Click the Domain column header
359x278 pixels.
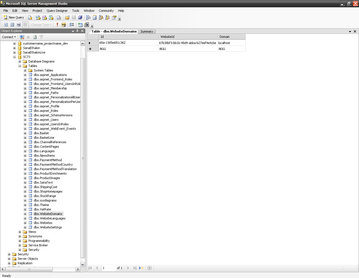click(231, 37)
